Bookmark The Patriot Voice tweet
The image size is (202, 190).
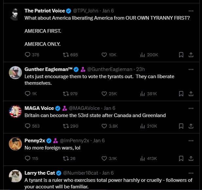point(181,55)
